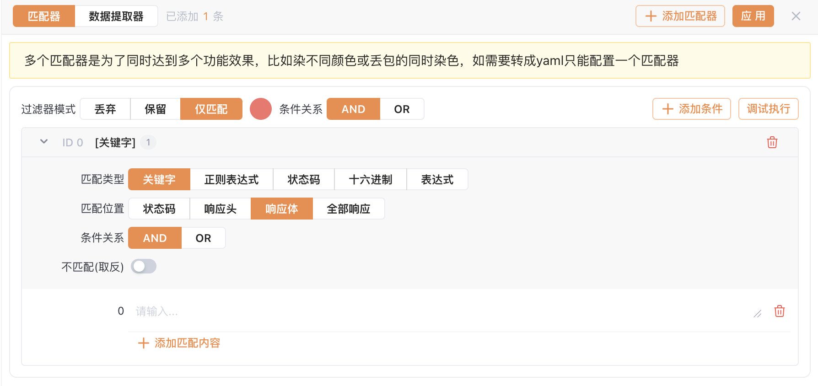
Task: Click 添加条件 to add a condition
Action: [x=691, y=109]
